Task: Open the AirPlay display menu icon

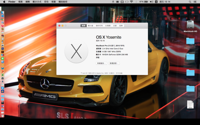Action: tap(122, 2)
